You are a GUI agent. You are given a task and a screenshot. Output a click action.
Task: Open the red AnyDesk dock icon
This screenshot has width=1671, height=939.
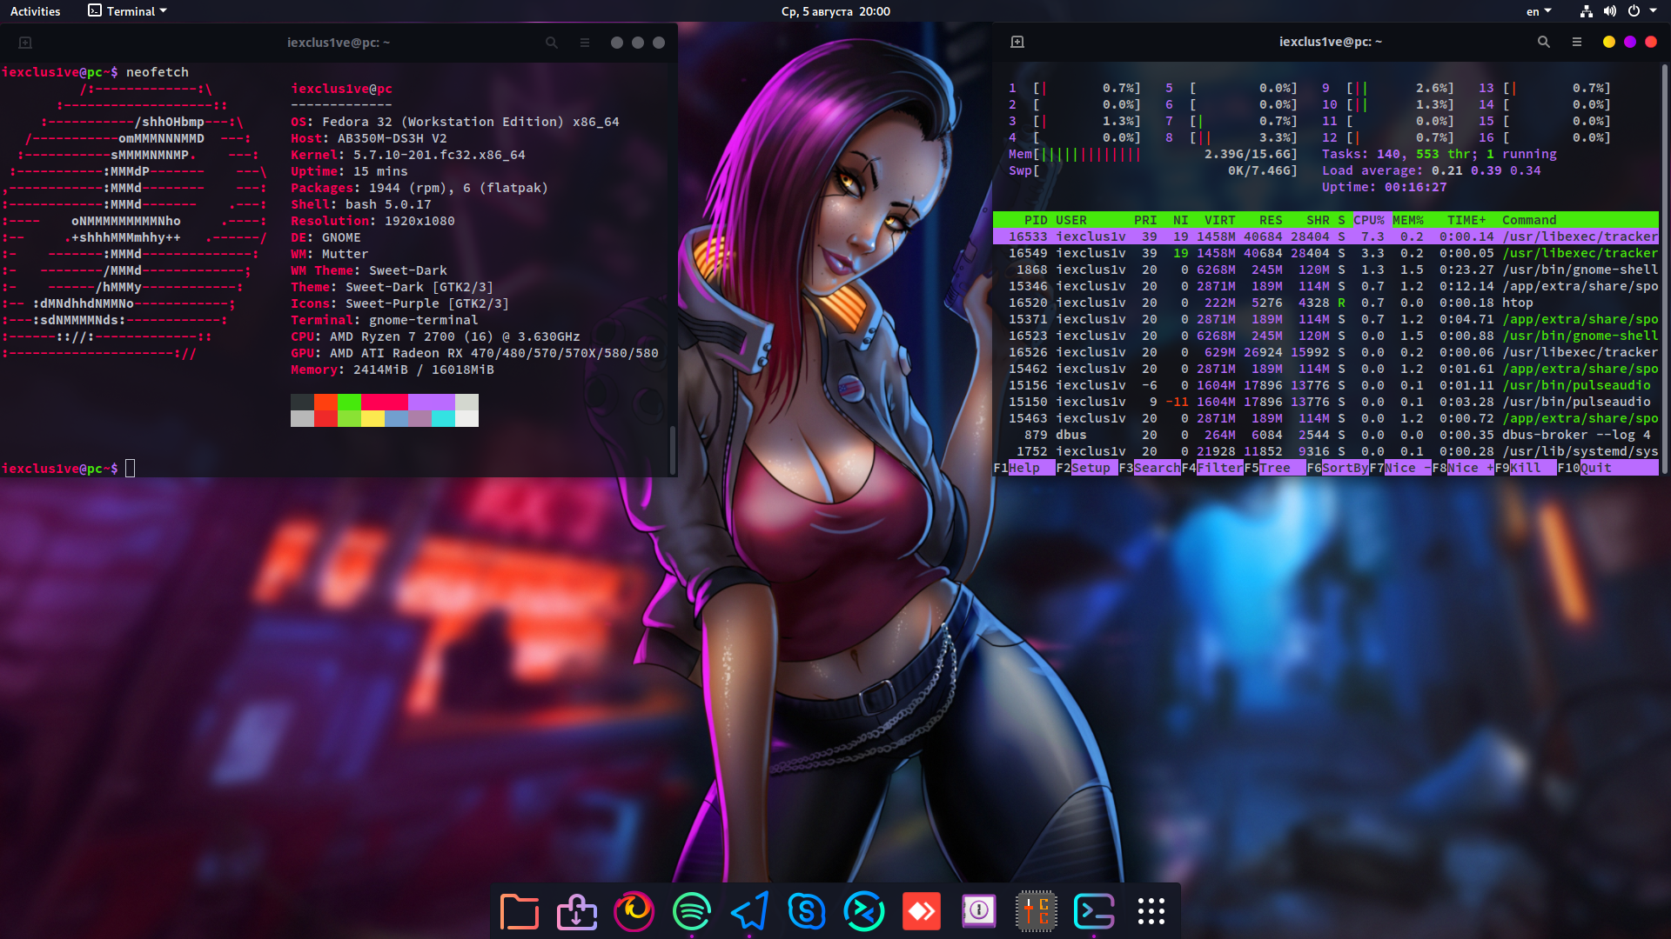tap(922, 911)
